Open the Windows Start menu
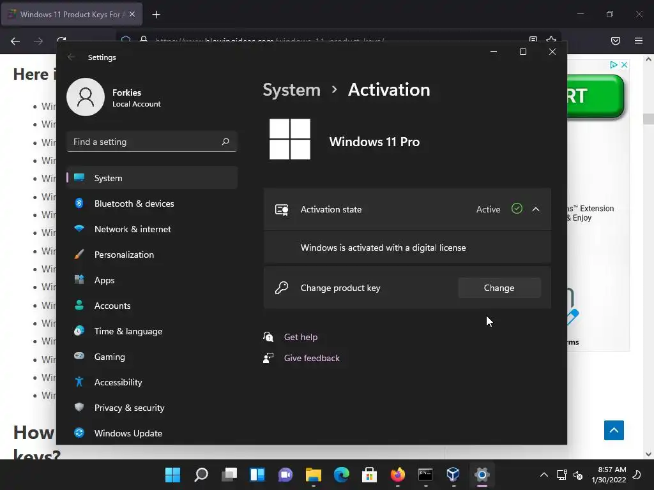This screenshot has height=490, width=654. pyautogui.click(x=172, y=475)
